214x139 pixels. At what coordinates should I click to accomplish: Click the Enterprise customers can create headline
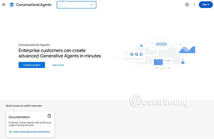(x=60, y=53)
